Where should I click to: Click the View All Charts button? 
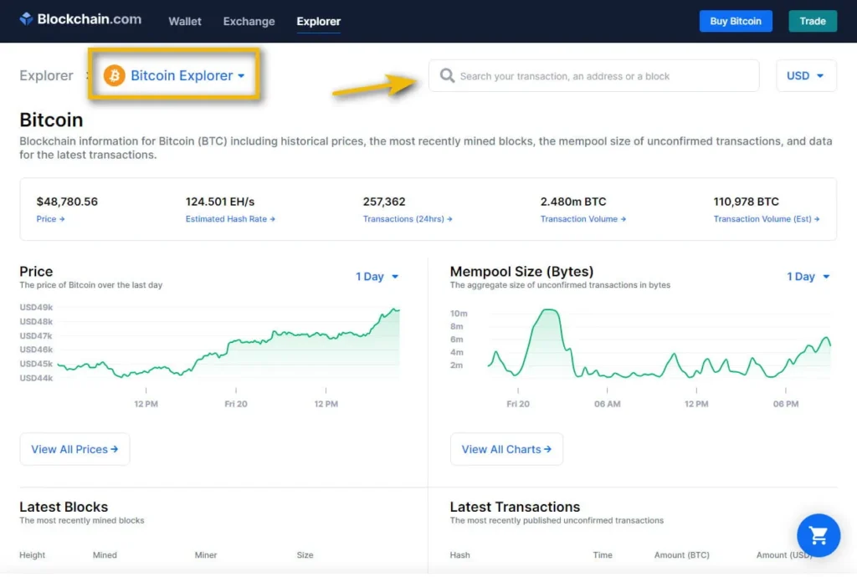tap(506, 449)
